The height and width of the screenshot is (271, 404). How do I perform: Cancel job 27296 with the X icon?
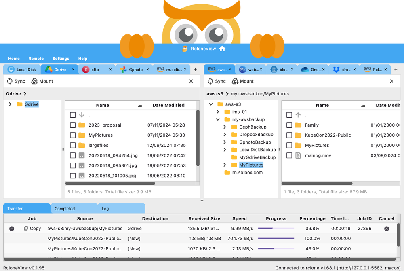click(x=387, y=229)
